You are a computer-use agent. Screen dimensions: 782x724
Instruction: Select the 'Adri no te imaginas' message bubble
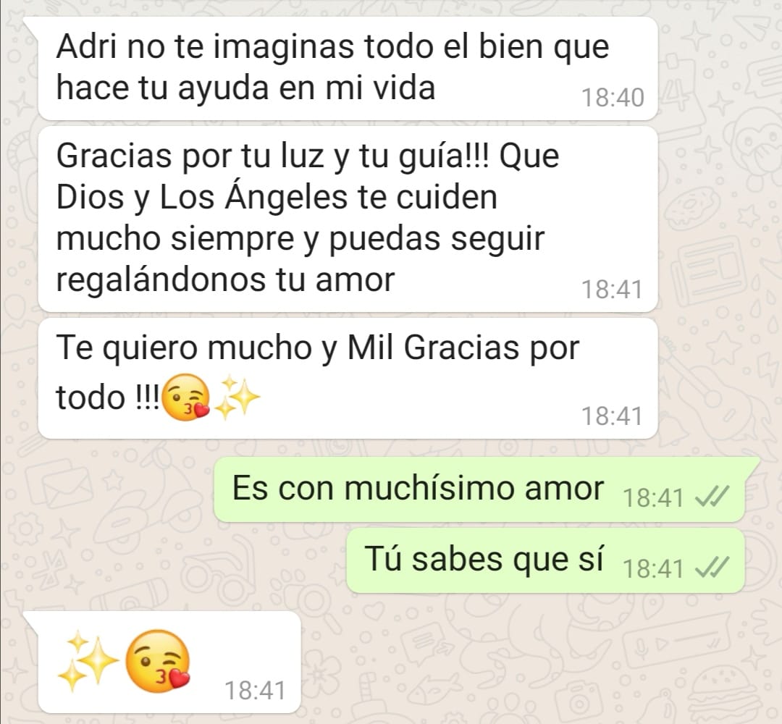[x=348, y=68]
